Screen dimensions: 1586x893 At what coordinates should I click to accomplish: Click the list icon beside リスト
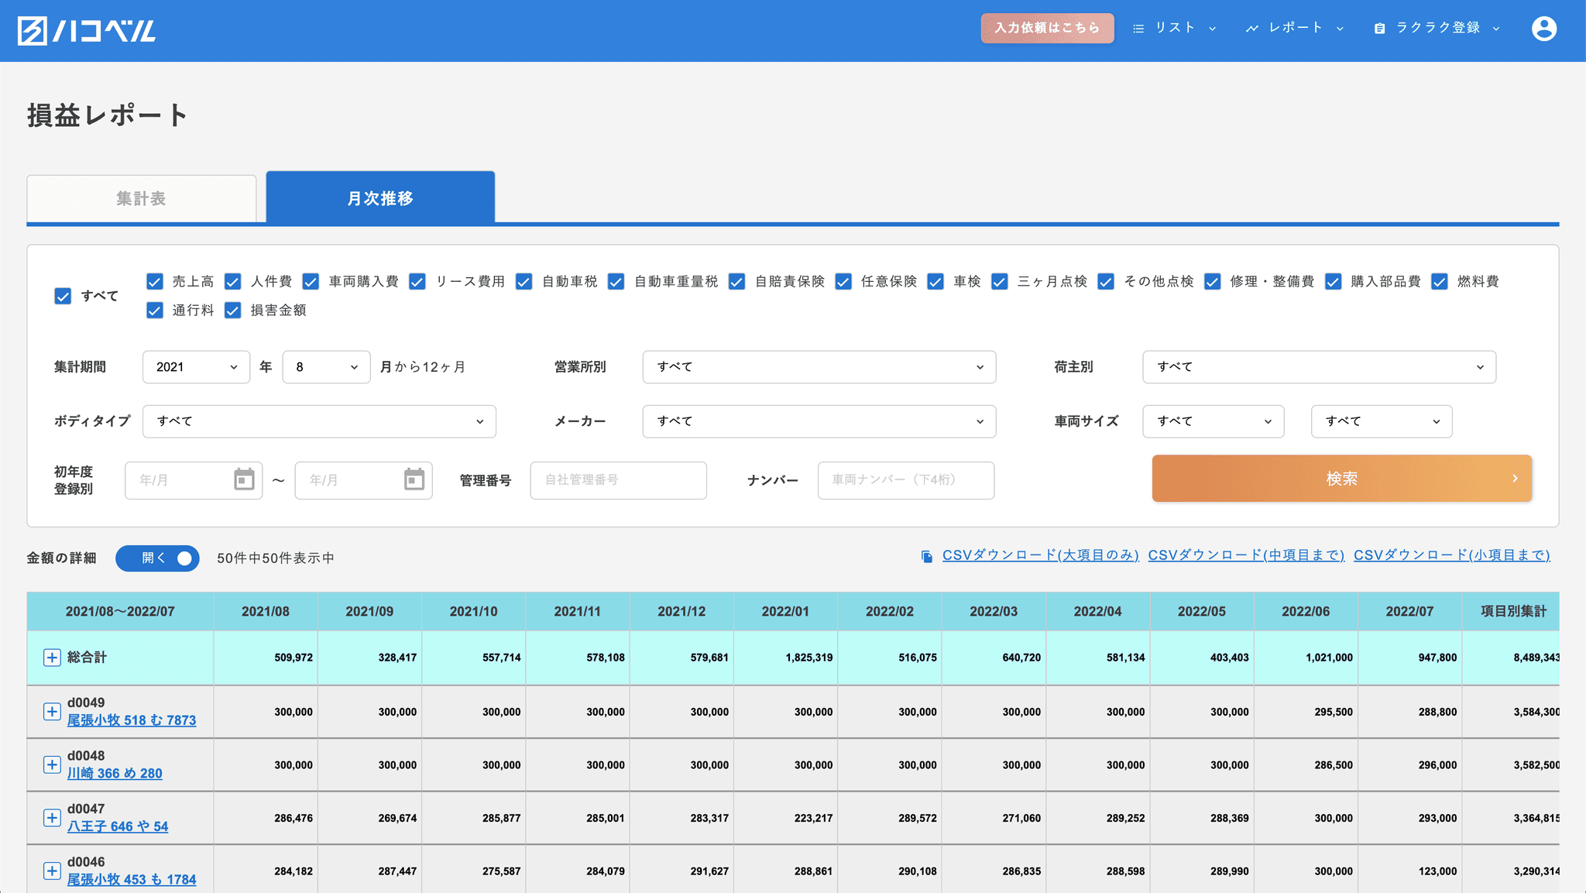[x=1138, y=29]
